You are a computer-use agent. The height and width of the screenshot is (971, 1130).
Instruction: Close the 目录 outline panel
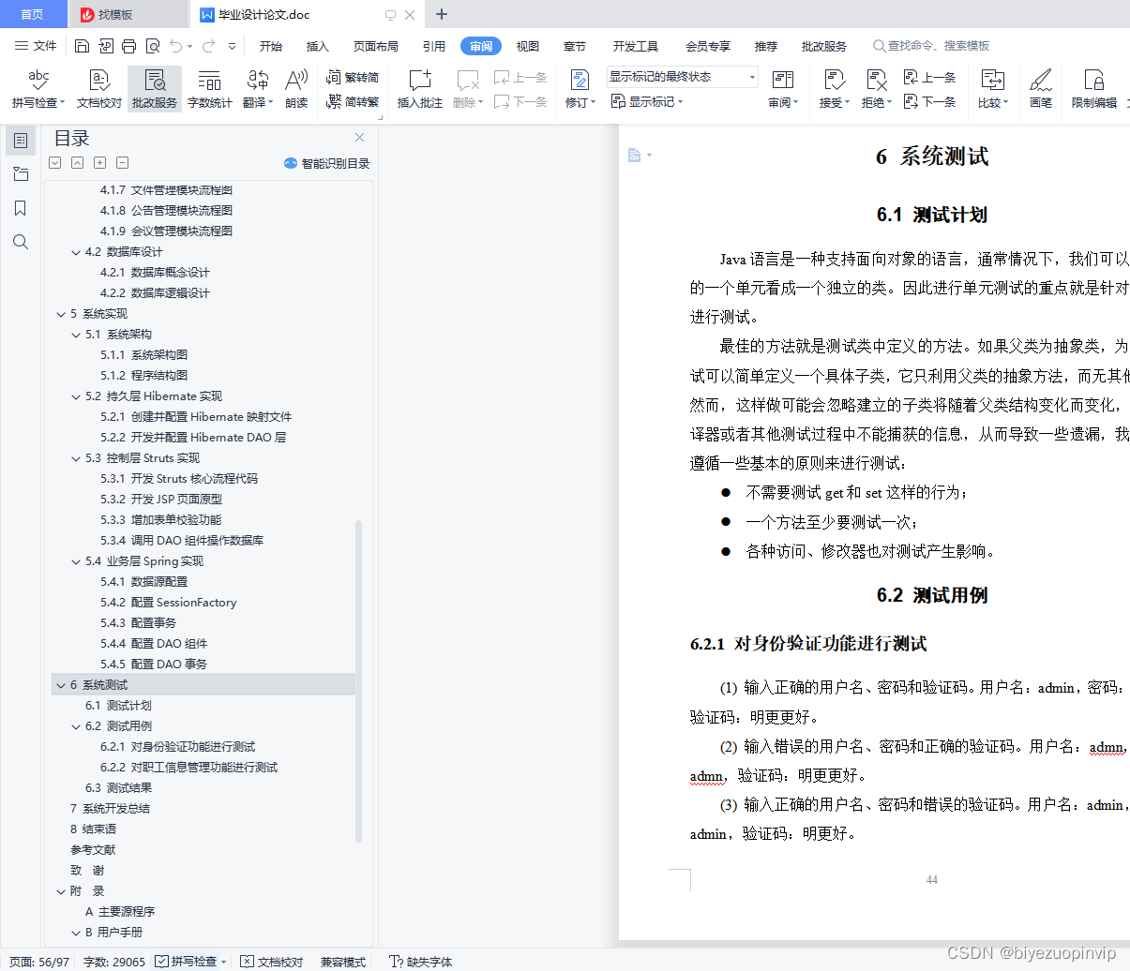pos(359,138)
